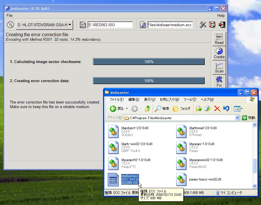The width and height of the screenshot is (261, 205).
Task: Click the Explorer scrollbar down arrow
Action: [254, 186]
